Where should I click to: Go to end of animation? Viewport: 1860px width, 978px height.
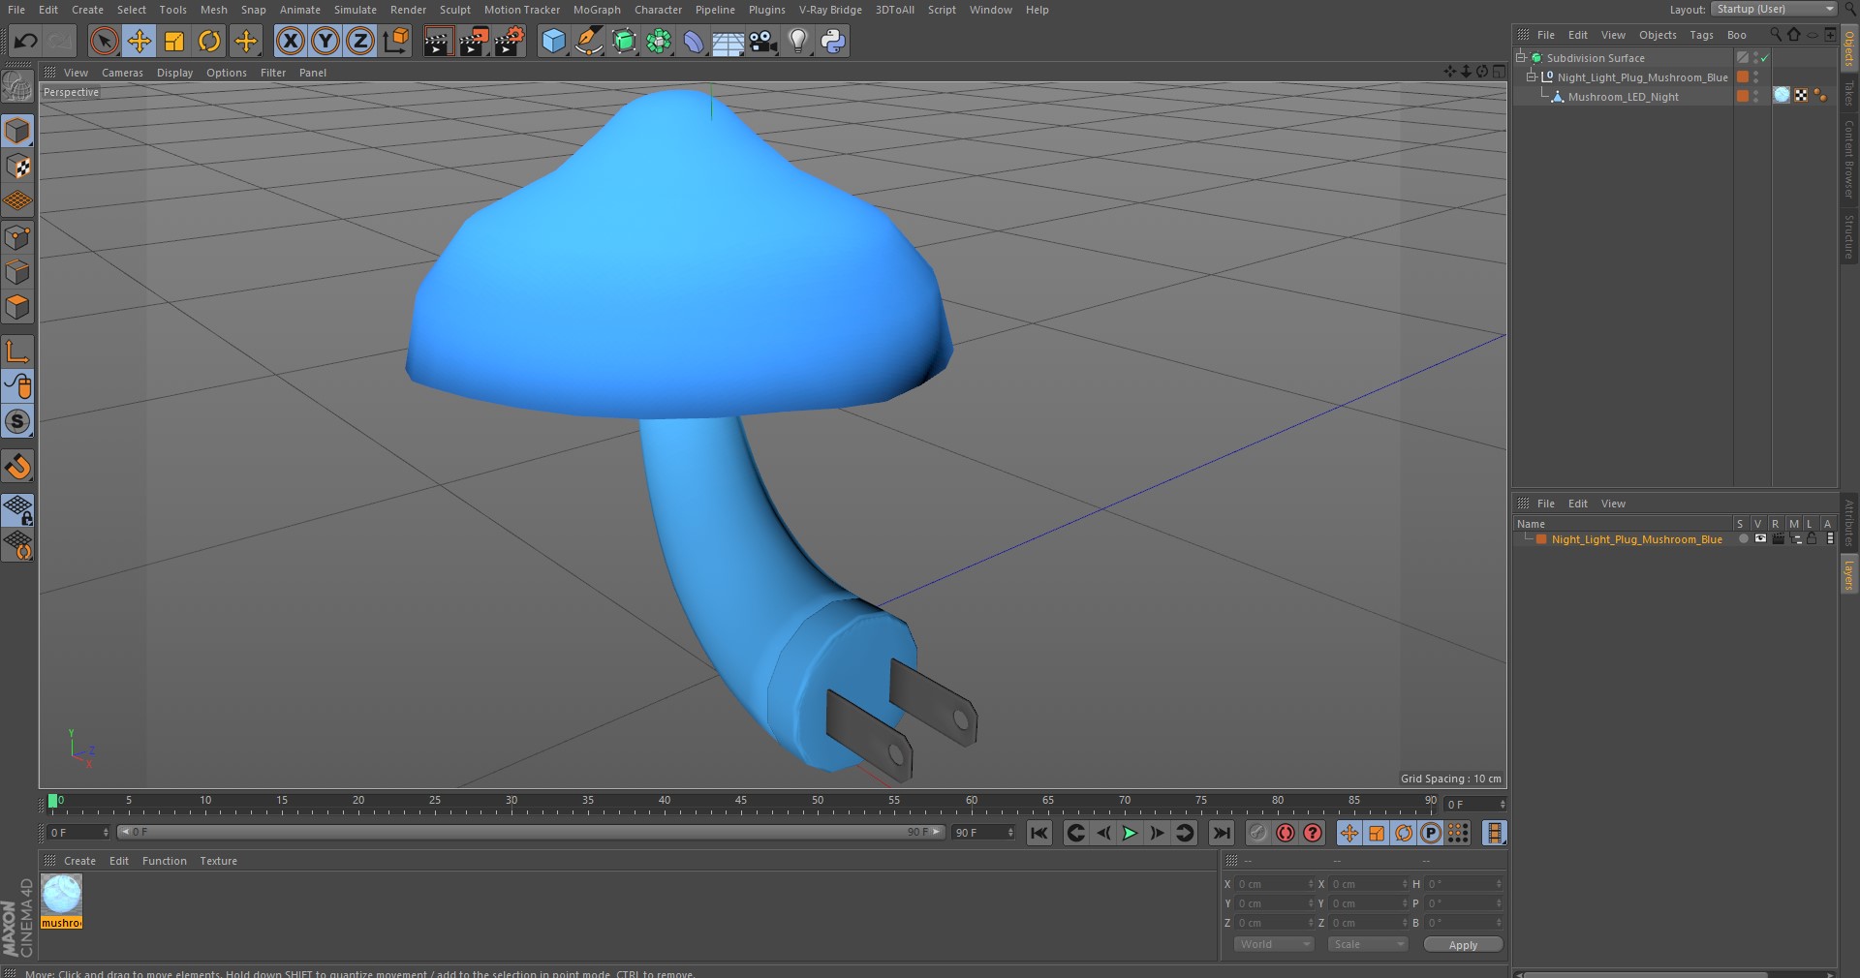click(1222, 833)
